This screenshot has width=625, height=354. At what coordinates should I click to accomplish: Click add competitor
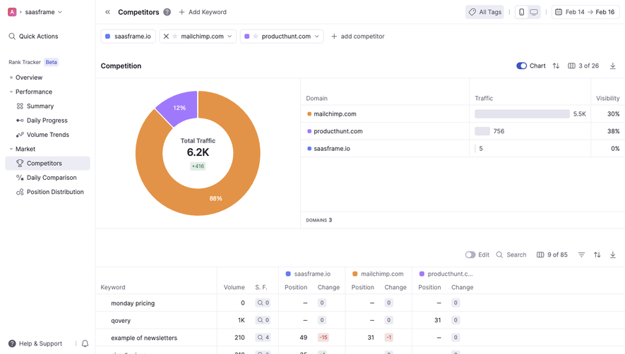[357, 36]
